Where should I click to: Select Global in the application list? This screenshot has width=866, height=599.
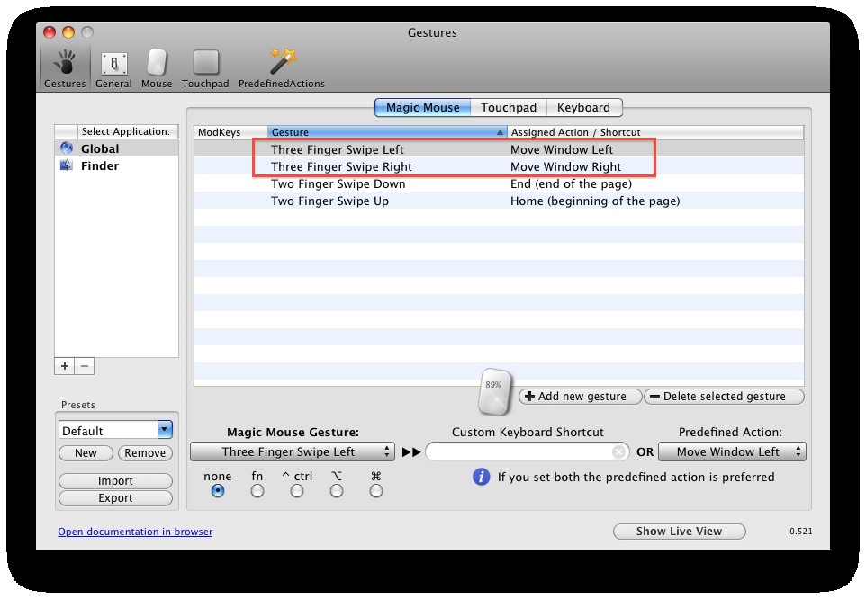pyautogui.click(x=116, y=148)
